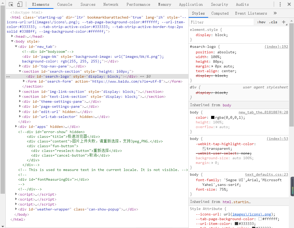Expand the overflow shorthand in body rule
The image size is (294, 228).
217,127
